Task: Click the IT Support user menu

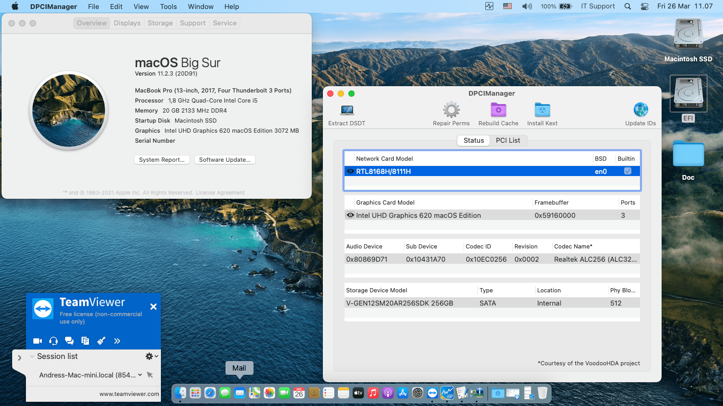Action: click(598, 6)
